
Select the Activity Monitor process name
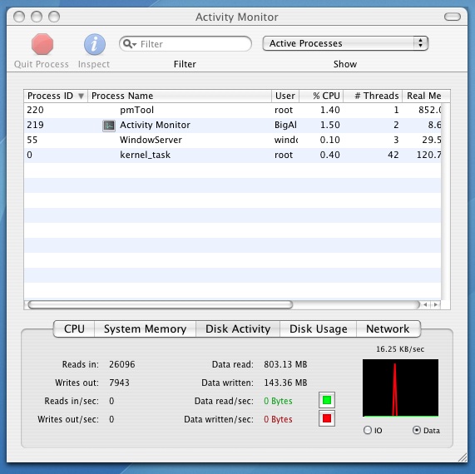pos(155,125)
